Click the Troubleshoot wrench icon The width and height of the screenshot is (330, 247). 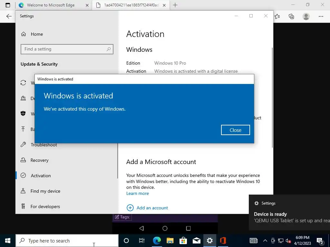[x=23, y=144]
